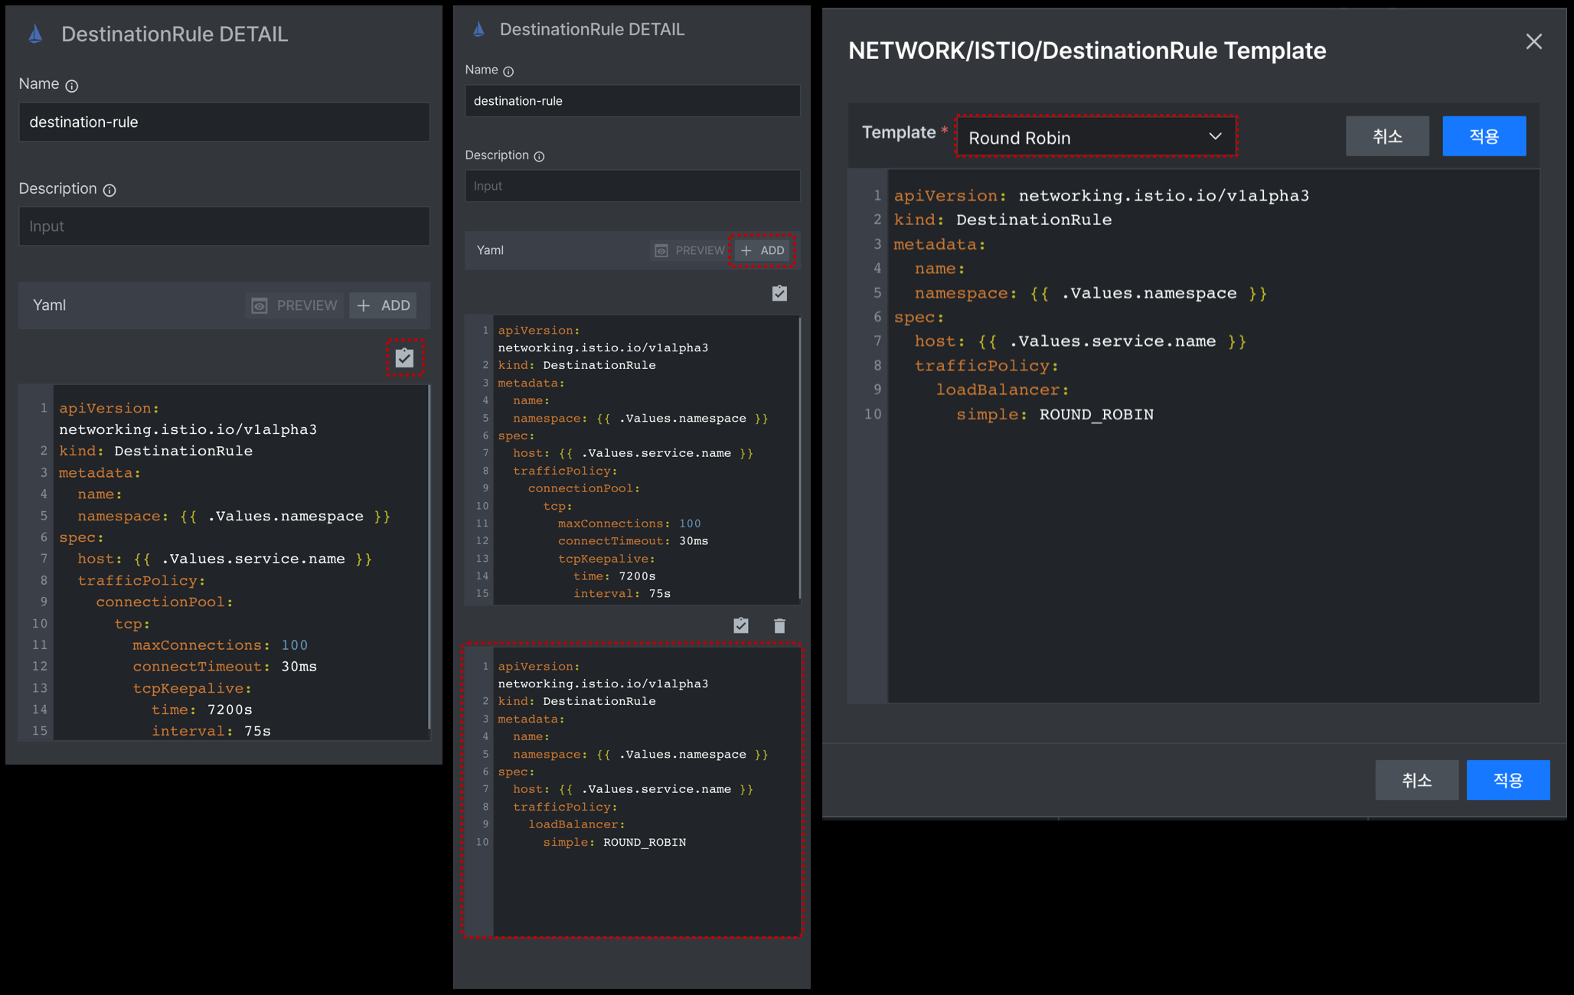Click the scrollbar of left YAML editor
The height and width of the screenshot is (995, 1574).
429,557
